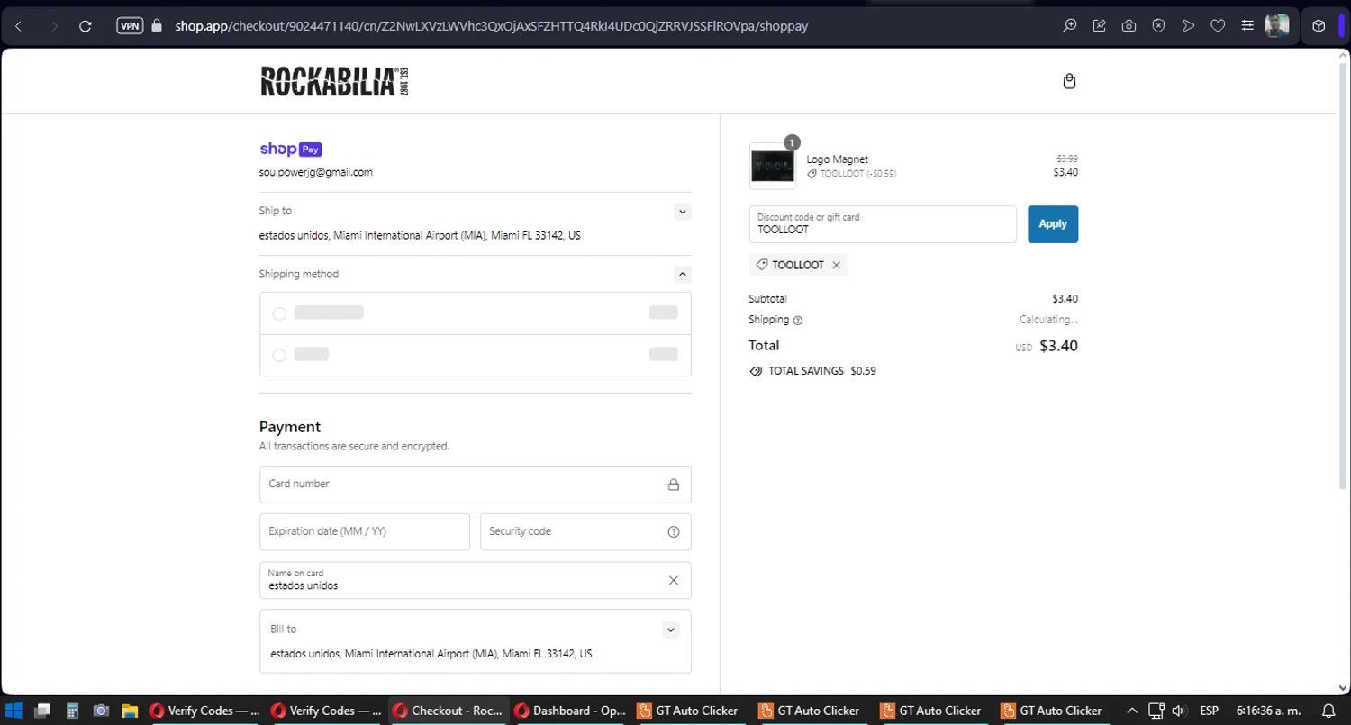
Task: Click the ESP language indicator
Action: tap(1209, 711)
